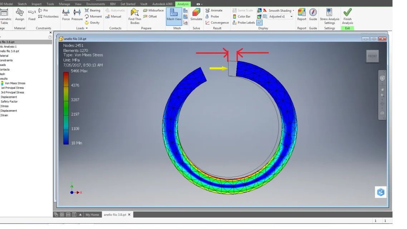The image size is (407, 229).
Task: Toggle the Color Bar display
Action: pos(241,16)
